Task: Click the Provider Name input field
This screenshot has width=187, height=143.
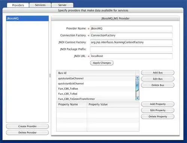Action: click(131, 29)
